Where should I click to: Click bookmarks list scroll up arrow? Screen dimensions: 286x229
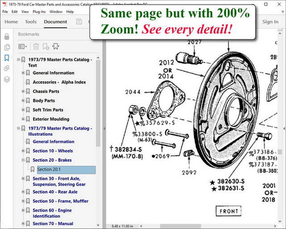pyautogui.click(x=98, y=58)
